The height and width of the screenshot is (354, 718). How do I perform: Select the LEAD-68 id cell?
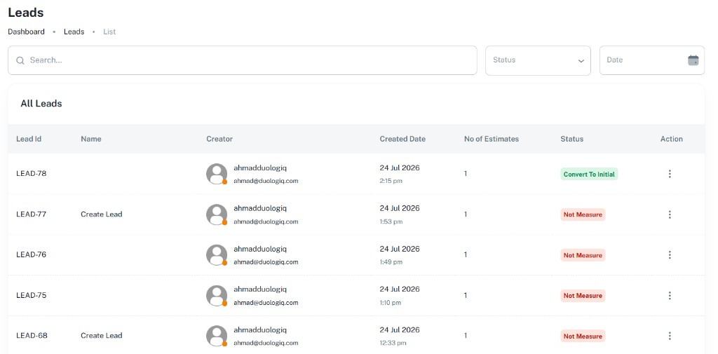pyautogui.click(x=32, y=335)
